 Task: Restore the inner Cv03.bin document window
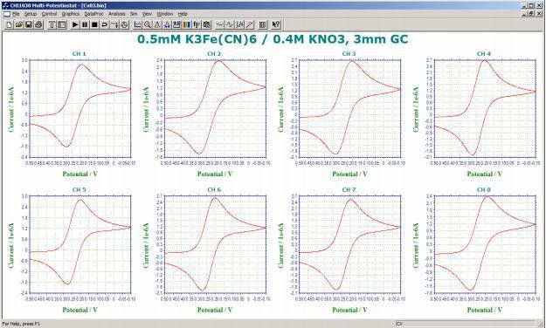(531, 13)
